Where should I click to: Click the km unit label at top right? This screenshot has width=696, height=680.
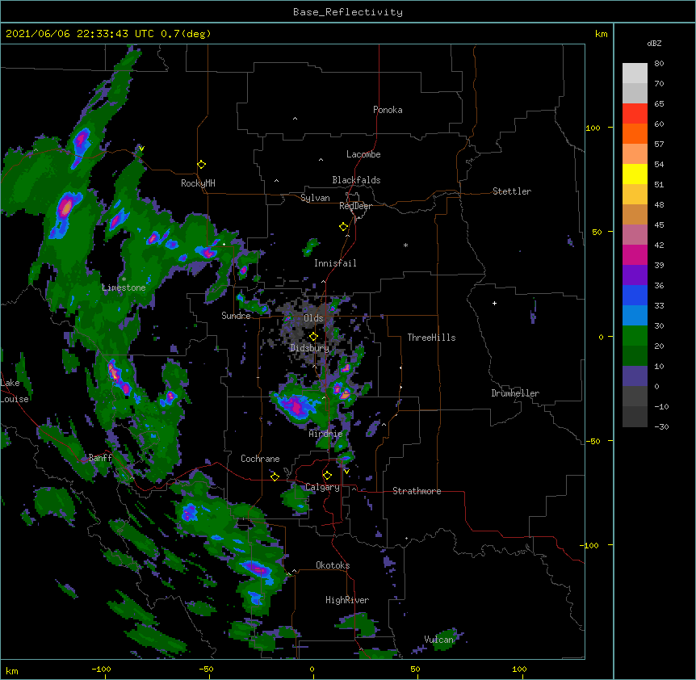point(601,34)
